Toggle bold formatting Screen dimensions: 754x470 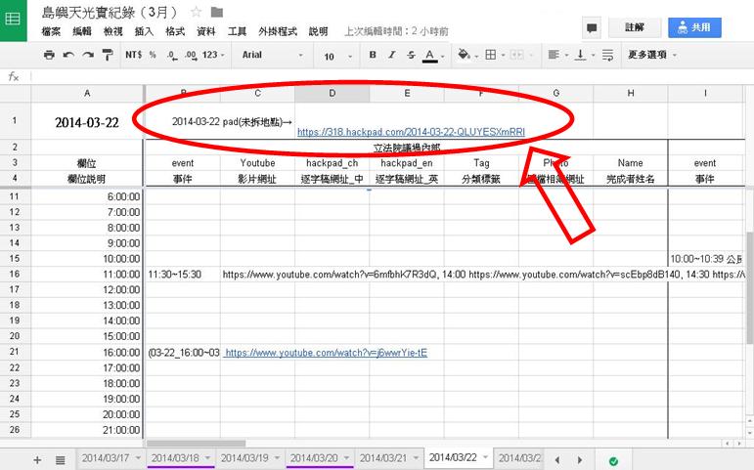pyautogui.click(x=373, y=56)
